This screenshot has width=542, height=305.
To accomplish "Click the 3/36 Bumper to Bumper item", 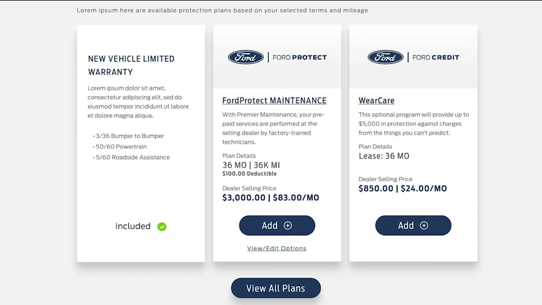I will click(x=128, y=136).
